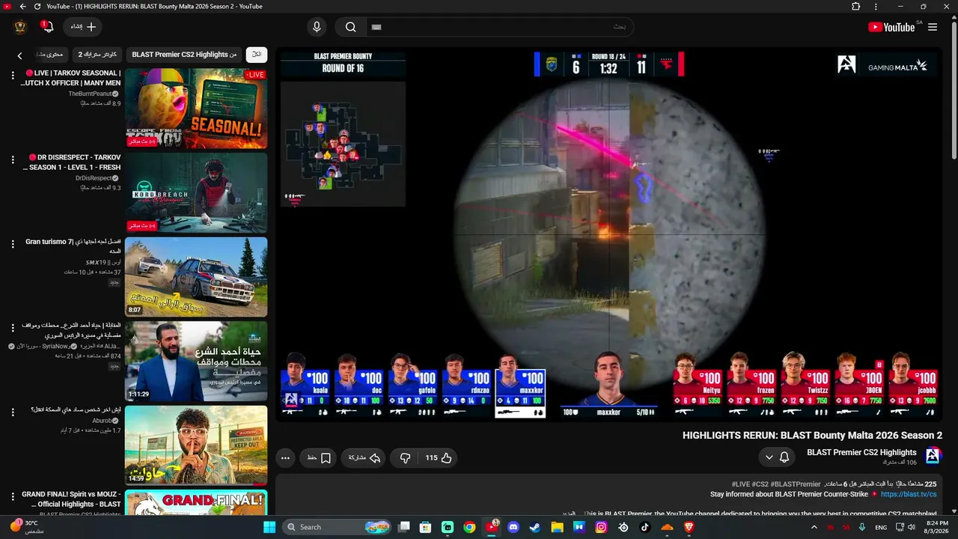Click the tray microphone icon
Image resolution: width=958 pixels, height=539 pixels.
pos(862,527)
